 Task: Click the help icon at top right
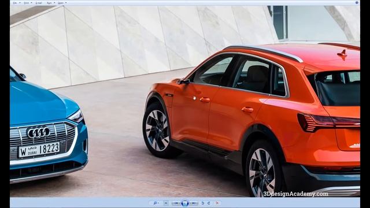357,2
